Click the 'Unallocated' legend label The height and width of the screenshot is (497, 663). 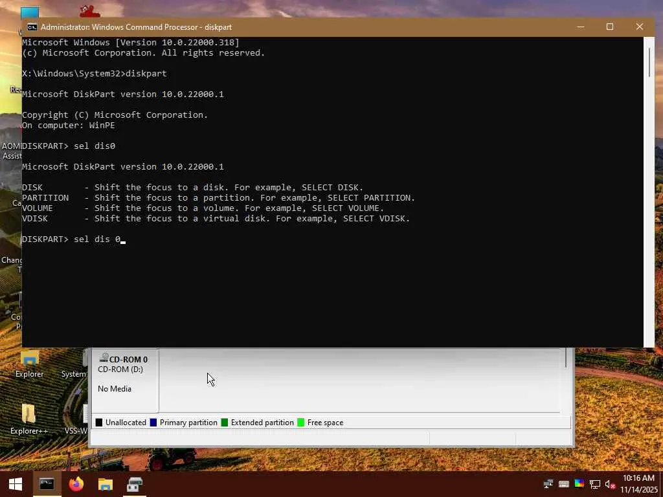coord(126,423)
